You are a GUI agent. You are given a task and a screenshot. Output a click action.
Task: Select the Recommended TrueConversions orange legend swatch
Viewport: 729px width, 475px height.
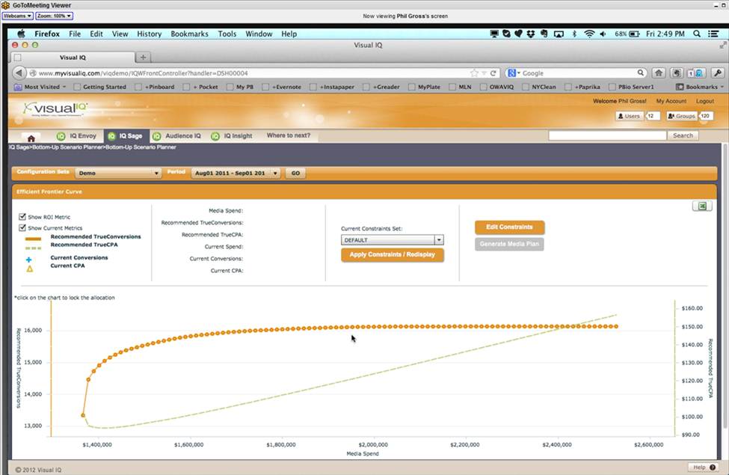34,239
